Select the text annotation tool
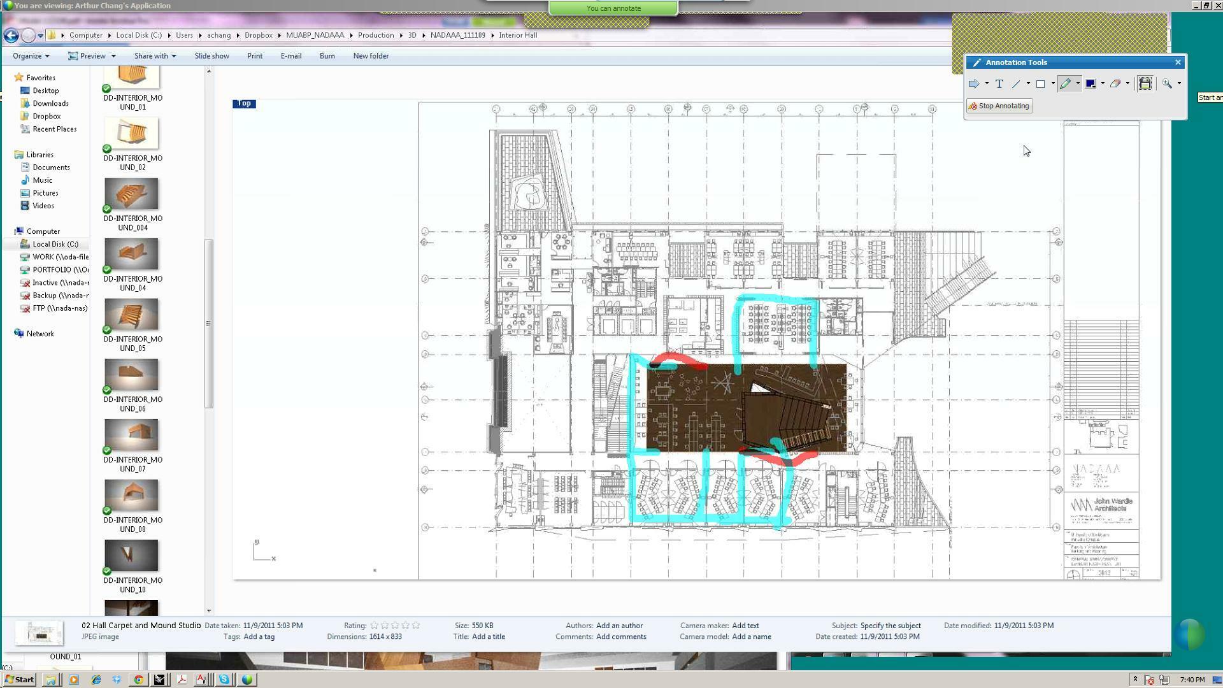Image resolution: width=1223 pixels, height=688 pixels. (x=999, y=83)
